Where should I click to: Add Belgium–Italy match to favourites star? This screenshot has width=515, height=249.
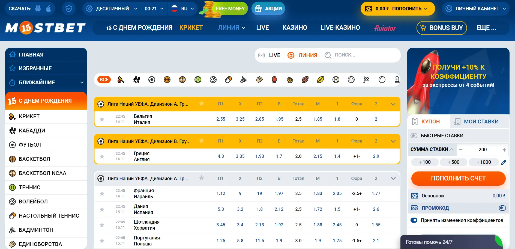click(102, 119)
